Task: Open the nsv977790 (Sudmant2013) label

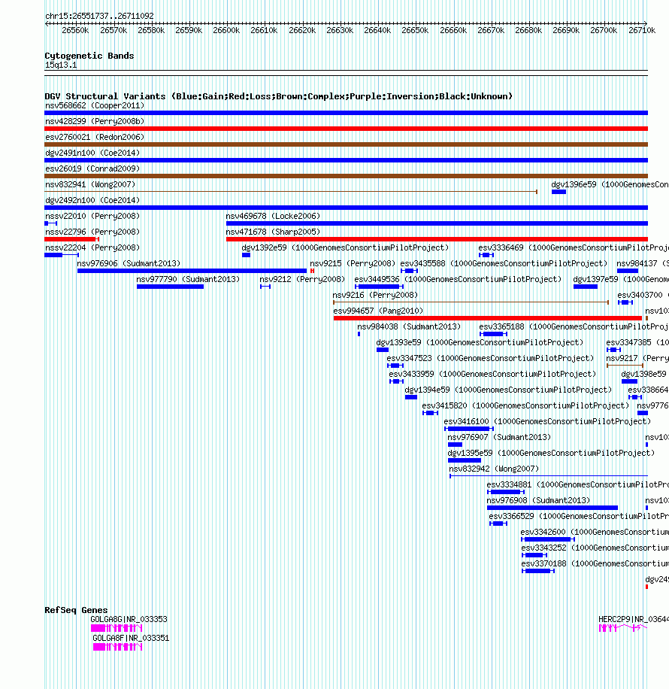Action: pos(188,280)
